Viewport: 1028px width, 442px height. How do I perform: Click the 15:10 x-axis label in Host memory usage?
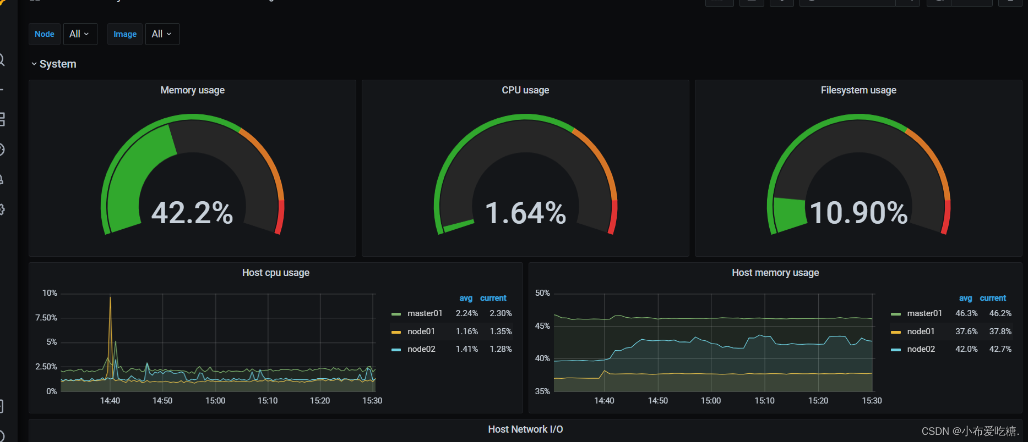[x=764, y=401]
